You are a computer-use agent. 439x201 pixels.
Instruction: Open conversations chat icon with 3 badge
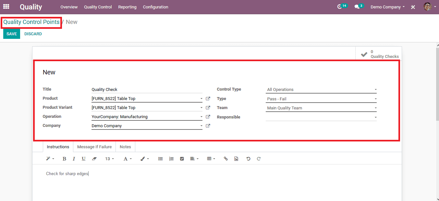359,6
